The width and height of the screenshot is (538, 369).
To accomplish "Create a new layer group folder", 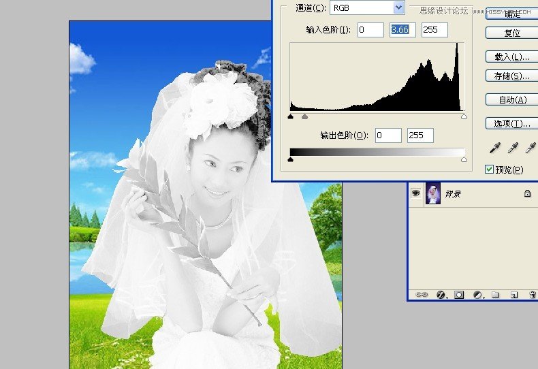I will [496, 294].
